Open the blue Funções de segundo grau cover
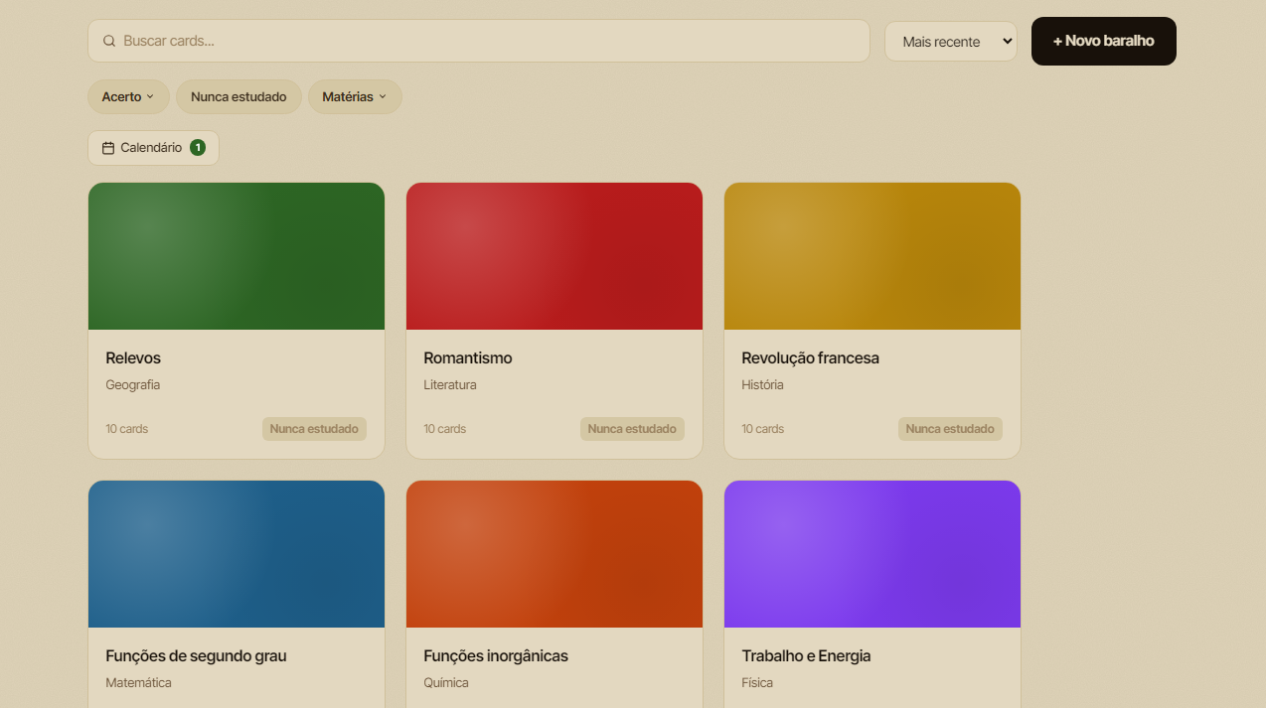 click(237, 554)
